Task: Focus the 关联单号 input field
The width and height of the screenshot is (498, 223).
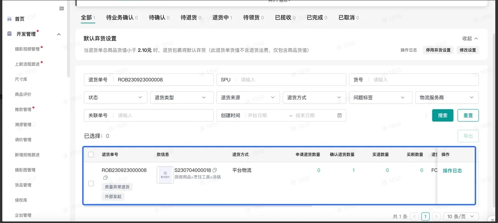Action: (149, 115)
